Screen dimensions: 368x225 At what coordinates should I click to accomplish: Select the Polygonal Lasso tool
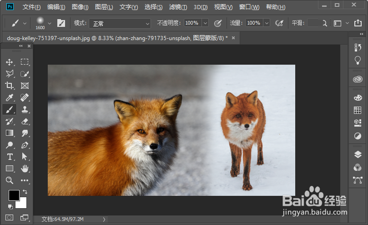click(x=10, y=74)
